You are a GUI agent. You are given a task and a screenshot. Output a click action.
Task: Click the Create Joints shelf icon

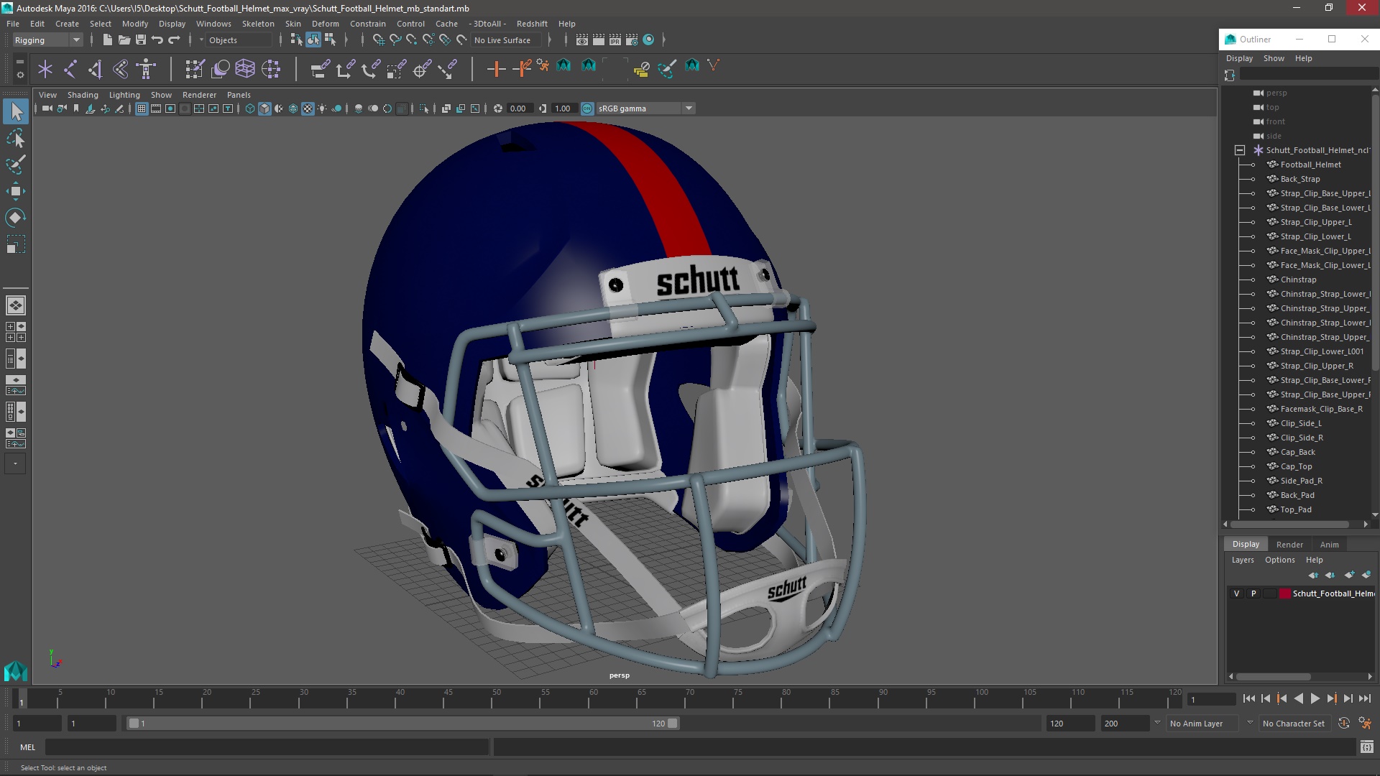(x=70, y=69)
